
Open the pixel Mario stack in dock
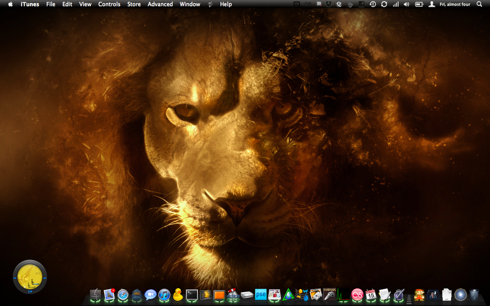point(419,295)
